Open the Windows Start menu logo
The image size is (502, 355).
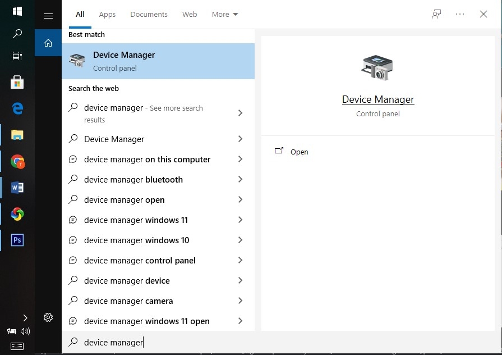(x=17, y=11)
